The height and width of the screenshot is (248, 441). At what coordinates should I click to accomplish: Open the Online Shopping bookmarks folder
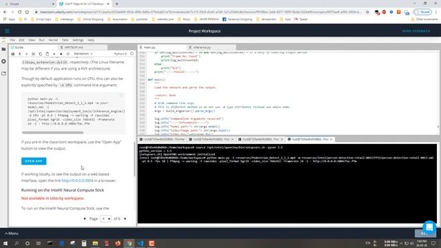tap(90, 19)
